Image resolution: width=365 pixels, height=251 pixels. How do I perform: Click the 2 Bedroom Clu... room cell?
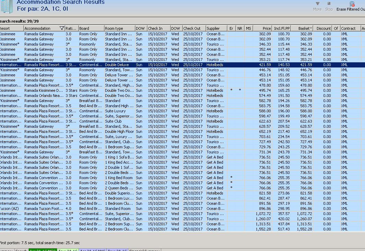pyautogui.click(x=119, y=229)
